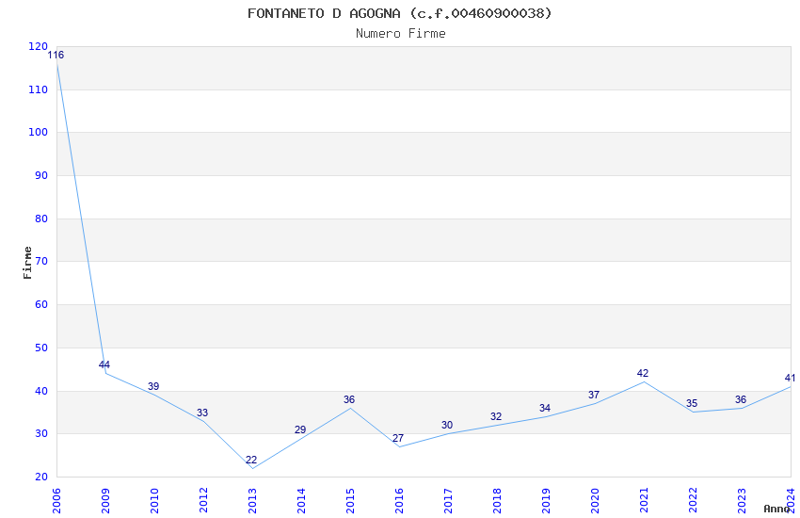Click y-axis tick value 80
Image resolution: width=800 pixels, height=518 pixels.
click(41, 219)
